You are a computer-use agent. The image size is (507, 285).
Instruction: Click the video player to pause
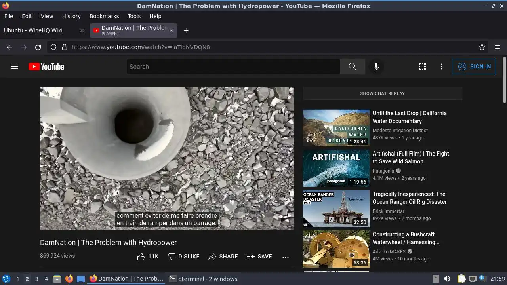pos(167,158)
